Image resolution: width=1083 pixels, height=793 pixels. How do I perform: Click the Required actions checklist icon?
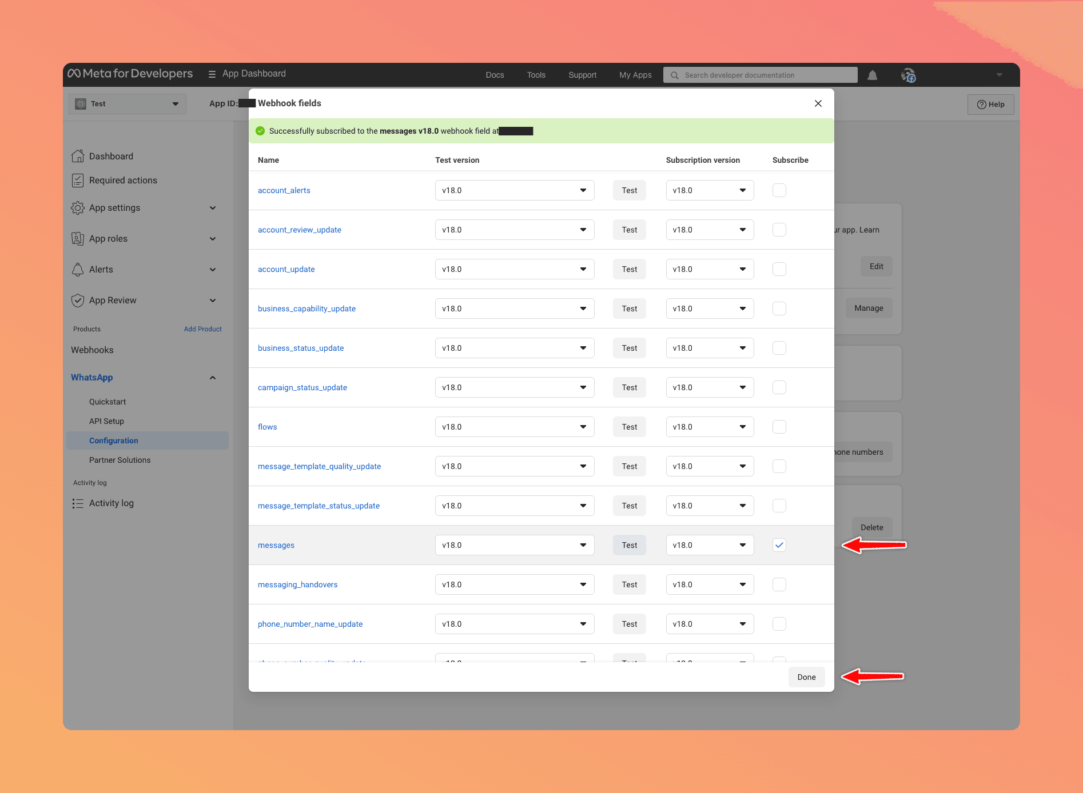(78, 181)
